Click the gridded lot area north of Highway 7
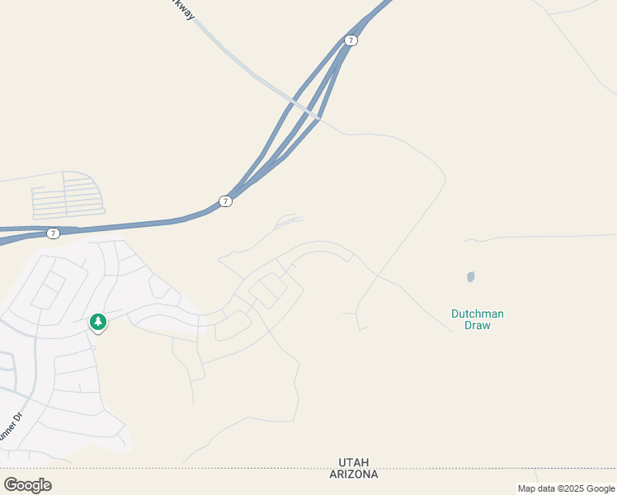This screenshot has height=495, width=617. click(68, 196)
